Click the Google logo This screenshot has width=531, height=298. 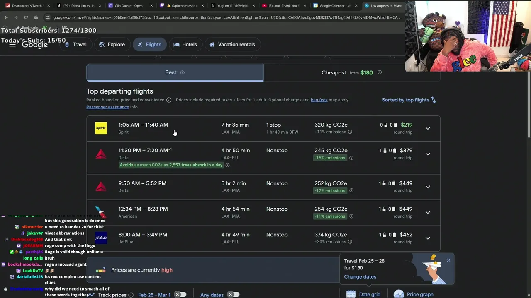(34, 45)
